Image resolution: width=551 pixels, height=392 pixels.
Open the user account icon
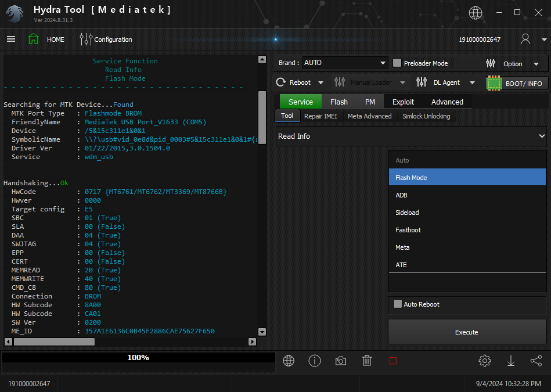pyautogui.click(x=525, y=39)
